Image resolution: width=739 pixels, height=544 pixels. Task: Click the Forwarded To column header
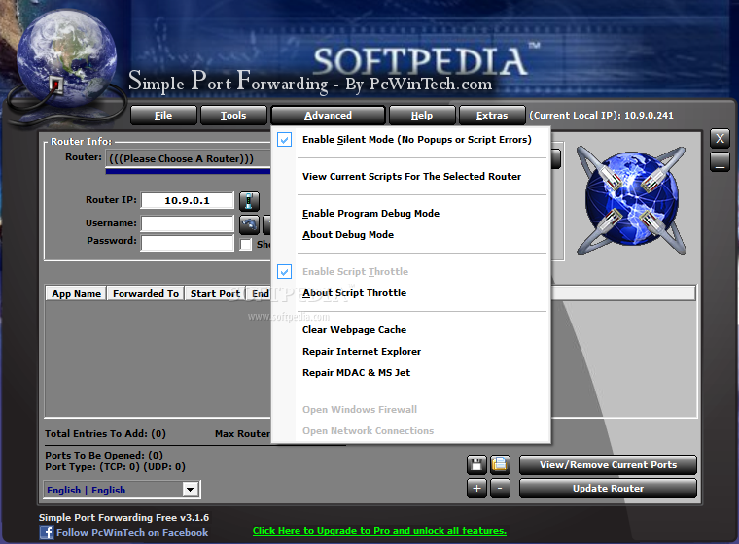click(146, 294)
